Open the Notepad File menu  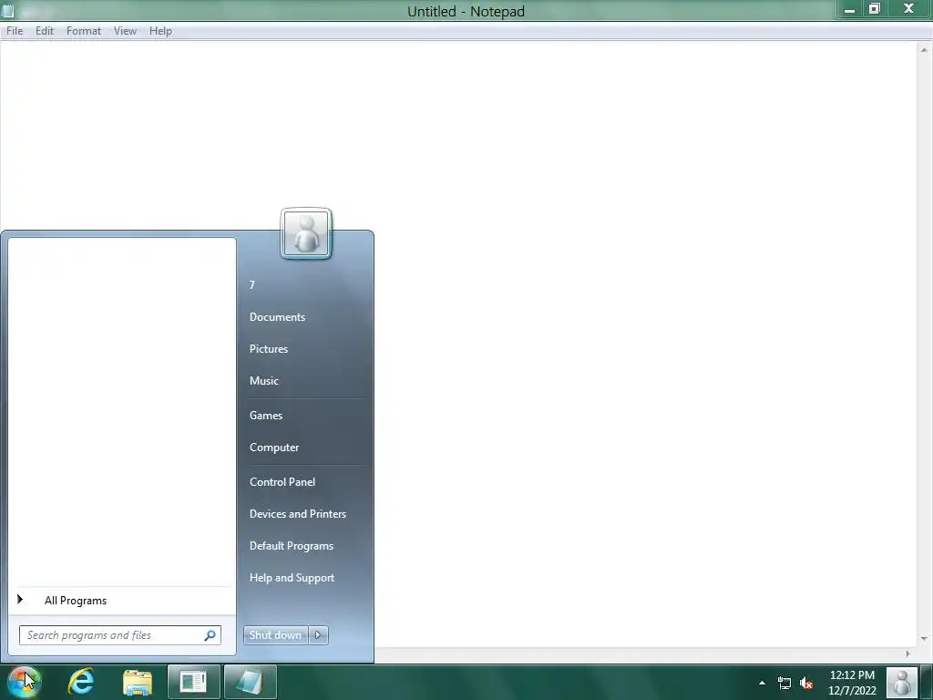[15, 31]
